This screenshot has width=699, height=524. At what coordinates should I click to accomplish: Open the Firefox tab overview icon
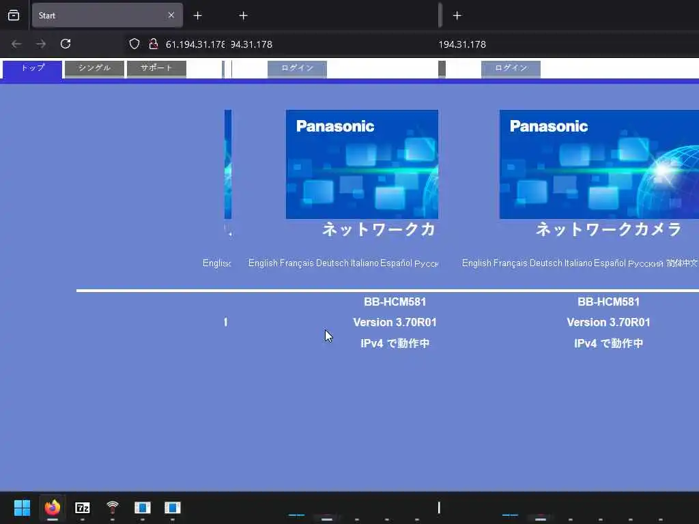tap(14, 16)
